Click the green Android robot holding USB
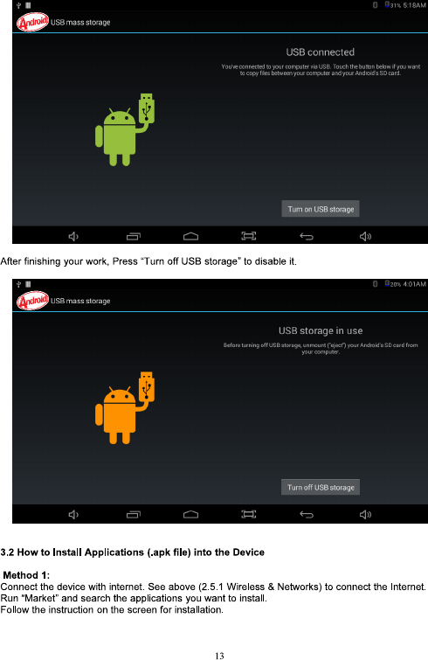The width and height of the screenshot is (428, 660). [x=125, y=129]
